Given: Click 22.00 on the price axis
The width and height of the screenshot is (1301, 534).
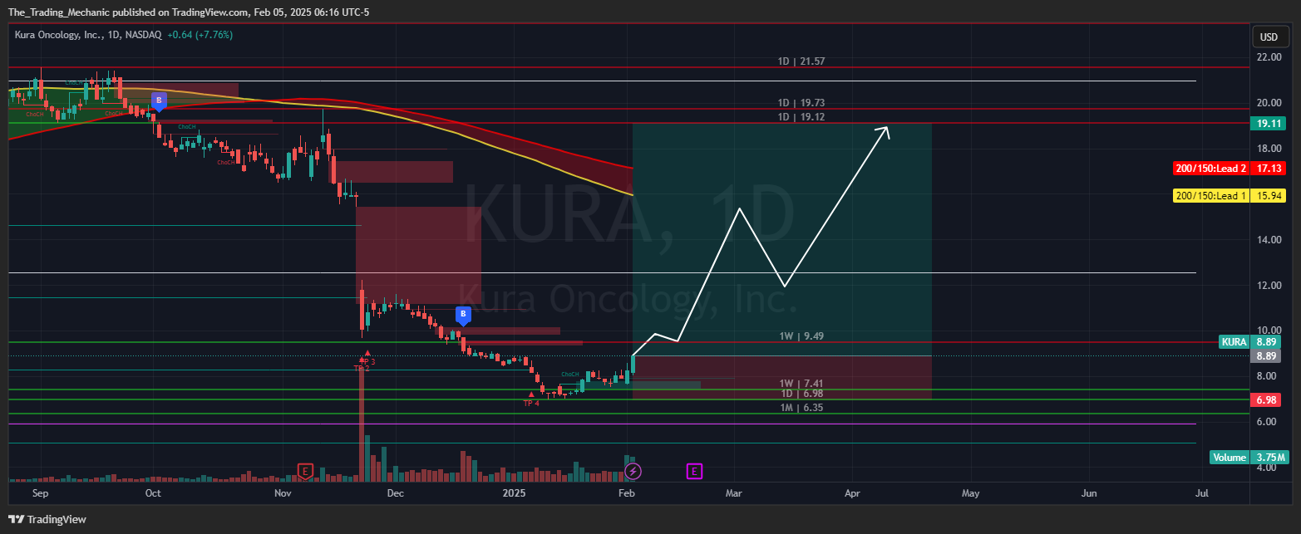Looking at the screenshot, I should point(1268,57).
